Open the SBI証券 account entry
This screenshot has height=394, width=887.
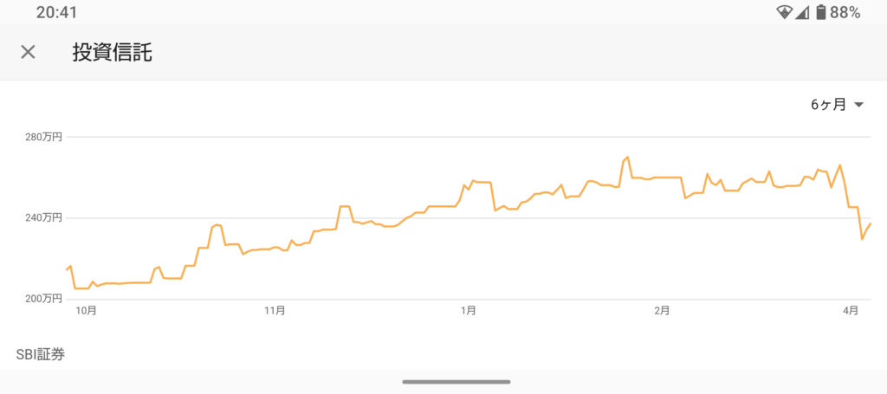click(41, 353)
